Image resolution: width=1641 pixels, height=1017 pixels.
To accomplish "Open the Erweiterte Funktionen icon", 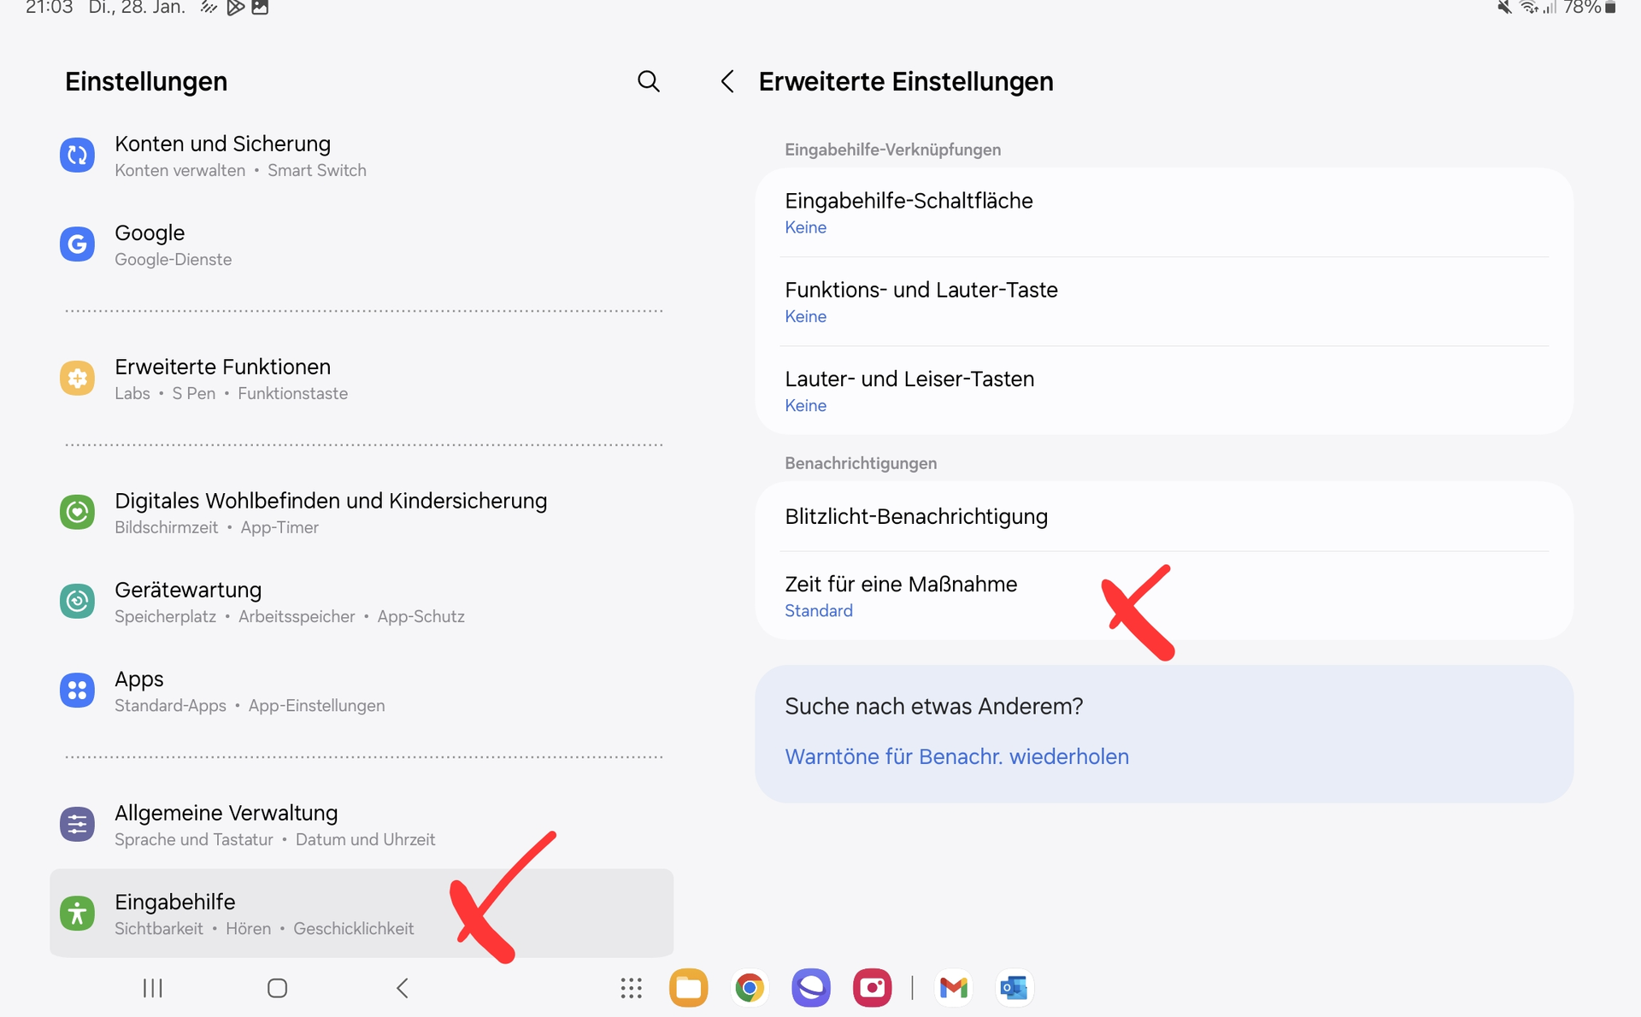I will (x=77, y=378).
